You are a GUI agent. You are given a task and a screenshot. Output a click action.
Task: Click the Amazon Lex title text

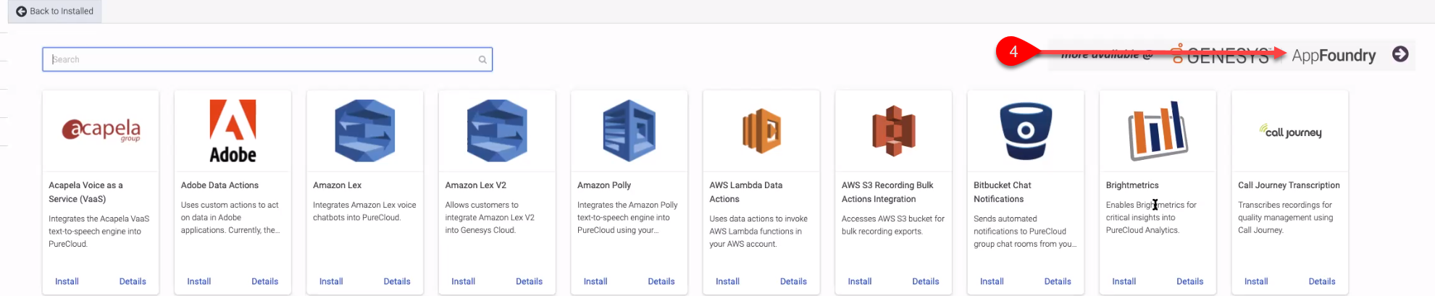click(338, 185)
